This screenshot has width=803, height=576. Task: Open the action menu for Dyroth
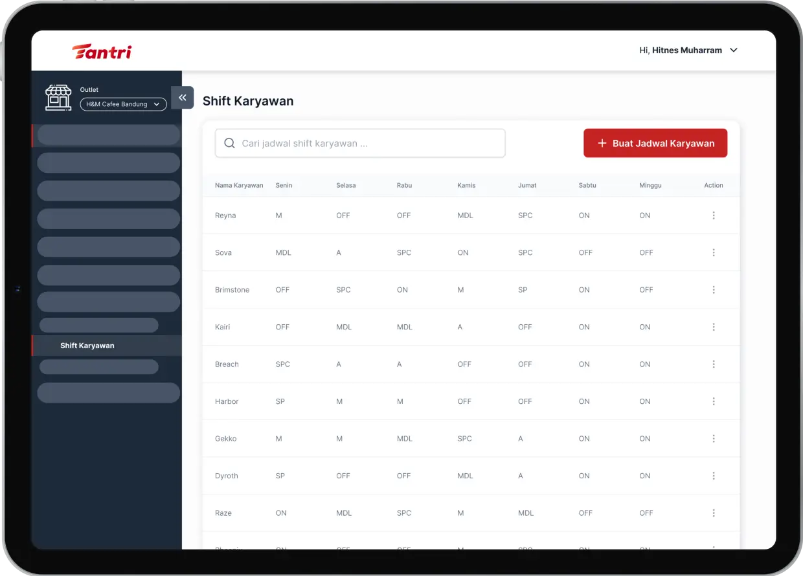tap(713, 476)
